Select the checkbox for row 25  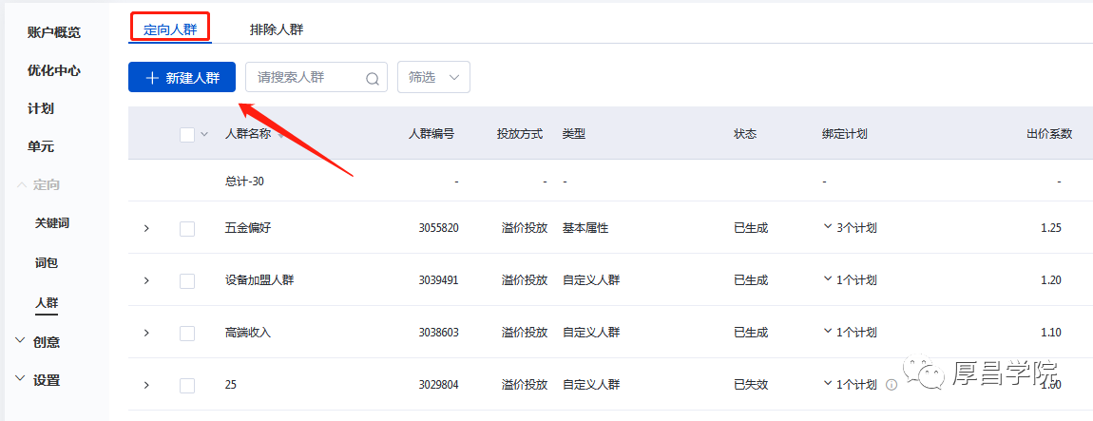point(187,386)
